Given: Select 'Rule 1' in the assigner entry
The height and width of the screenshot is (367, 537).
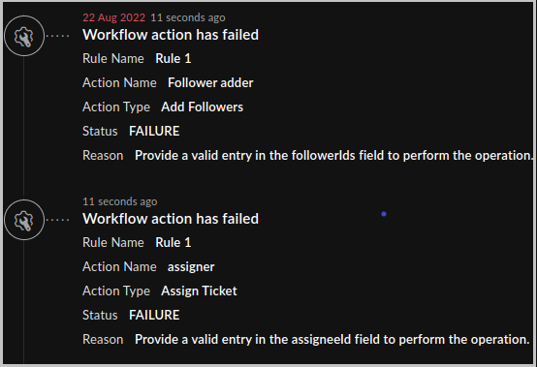Looking at the screenshot, I should click(174, 242).
